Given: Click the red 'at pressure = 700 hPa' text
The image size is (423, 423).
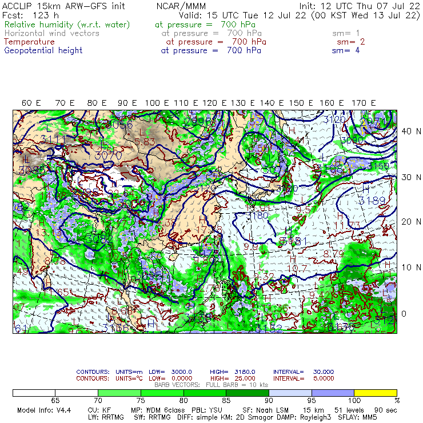Looking at the screenshot, I should [216, 42].
